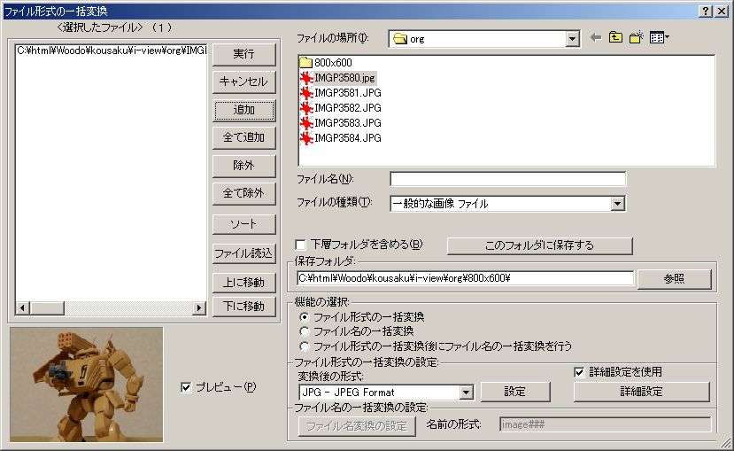This screenshot has height=451, width=734.
Task: Uncheck 詳細設定を使用 checkbox
Action: pos(580,372)
